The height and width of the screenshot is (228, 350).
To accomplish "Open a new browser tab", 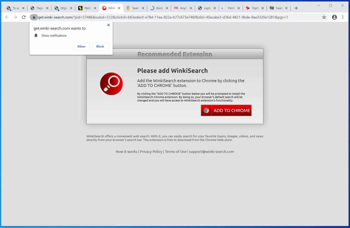I will pos(296,8).
